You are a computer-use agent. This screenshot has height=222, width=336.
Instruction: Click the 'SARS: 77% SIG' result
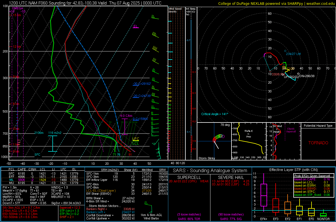(x=231, y=219)
